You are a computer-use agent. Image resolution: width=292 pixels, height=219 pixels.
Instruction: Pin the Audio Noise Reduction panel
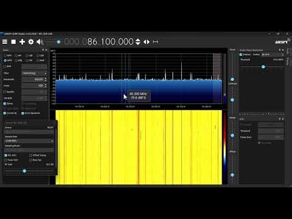tap(280, 50)
